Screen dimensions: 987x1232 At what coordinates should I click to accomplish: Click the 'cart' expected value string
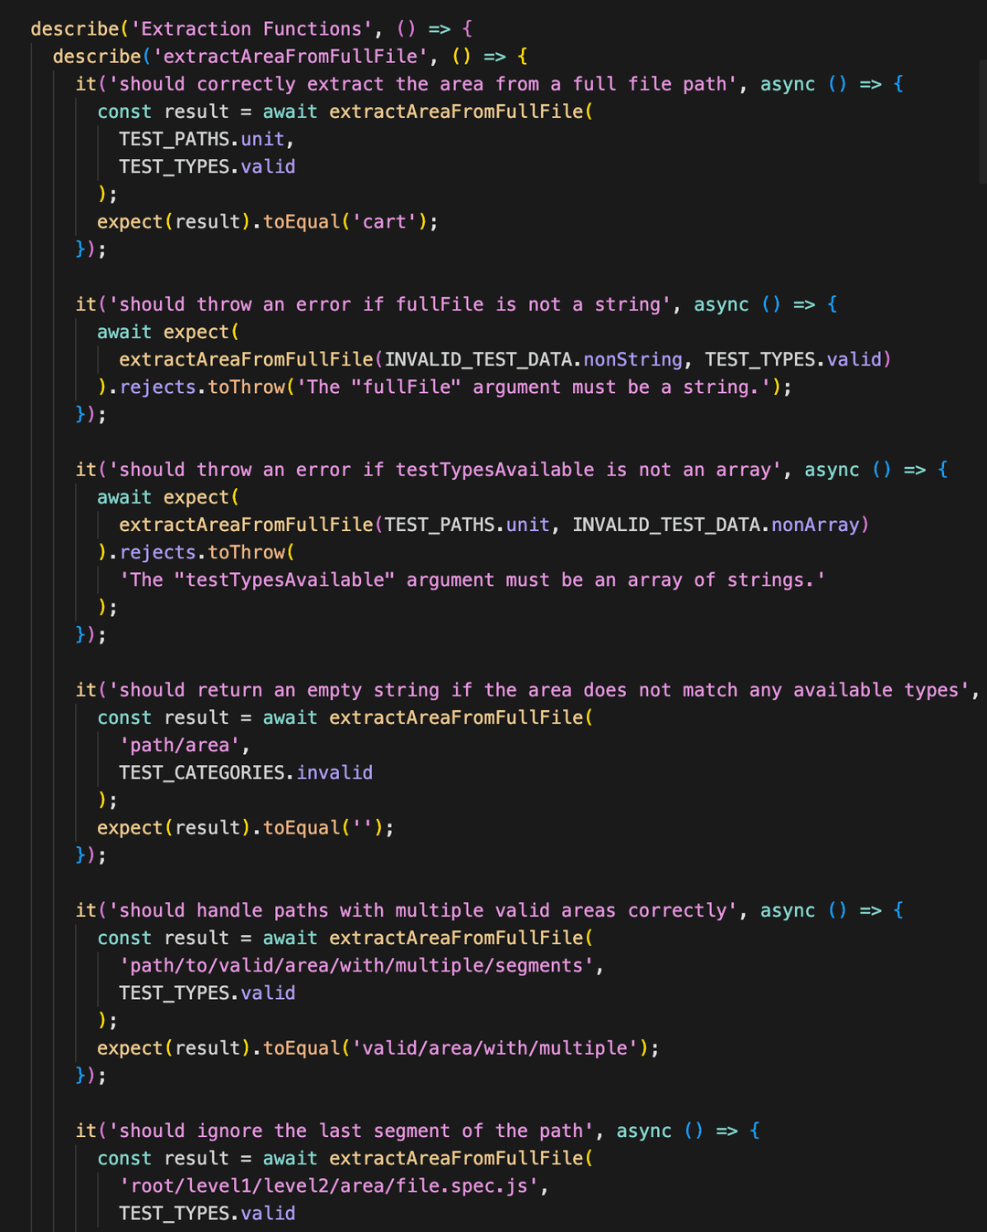pyautogui.click(x=385, y=222)
